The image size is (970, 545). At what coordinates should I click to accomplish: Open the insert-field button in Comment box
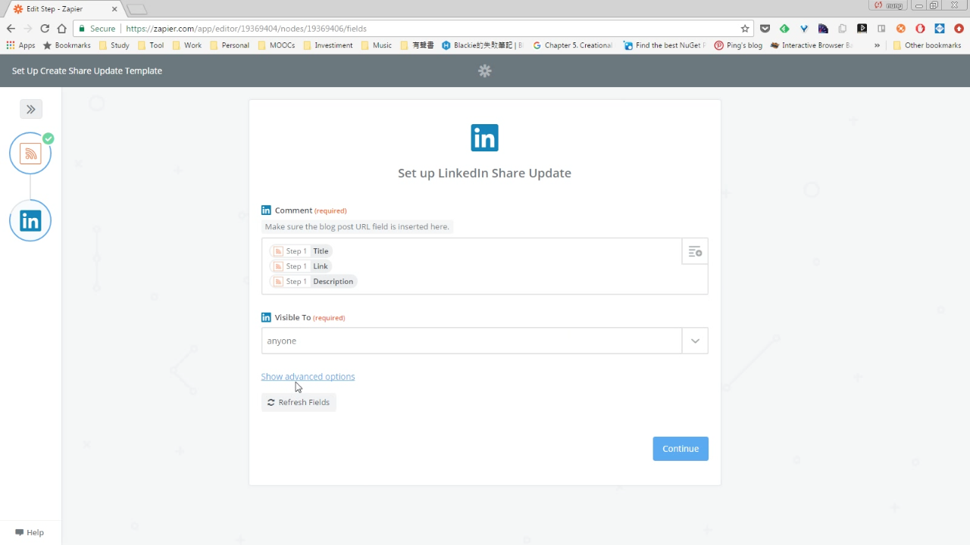[695, 252]
